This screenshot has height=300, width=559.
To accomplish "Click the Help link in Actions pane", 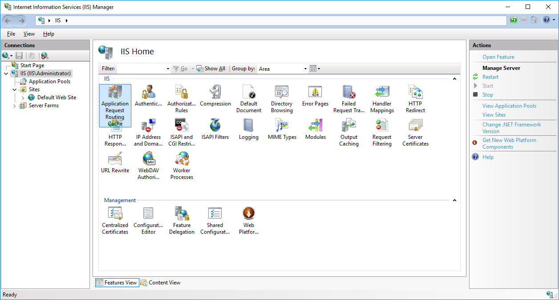I will click(x=488, y=157).
